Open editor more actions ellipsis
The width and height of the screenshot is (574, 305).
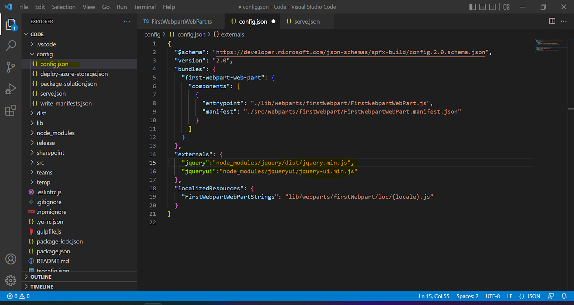564,21
